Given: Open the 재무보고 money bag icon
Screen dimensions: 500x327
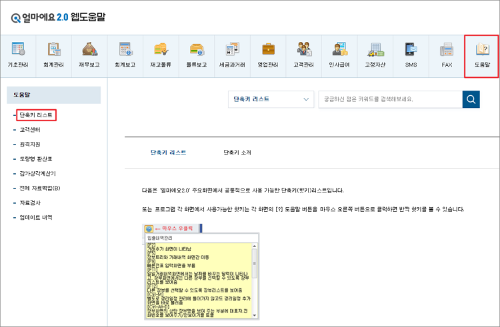Looking at the screenshot, I should click(x=89, y=49).
